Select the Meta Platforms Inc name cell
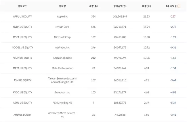Viewport: 187px width, 122px height. tap(62, 68)
